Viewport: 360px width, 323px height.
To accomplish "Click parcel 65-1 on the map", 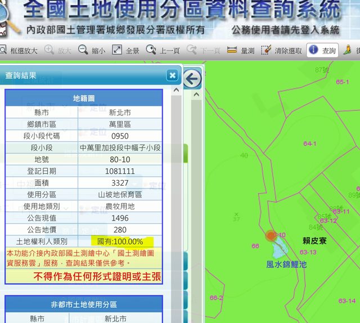I will (x=342, y=82).
